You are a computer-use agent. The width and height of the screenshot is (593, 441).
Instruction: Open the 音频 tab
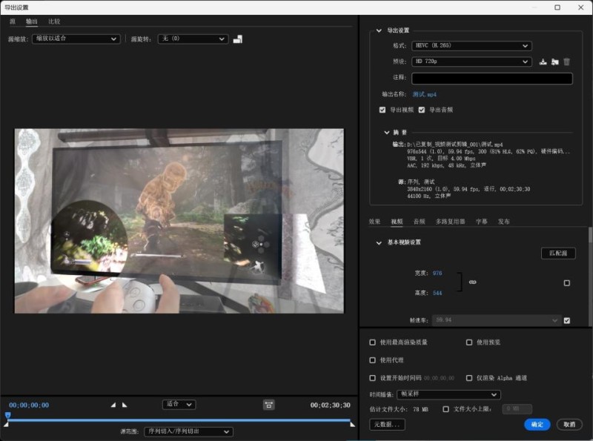(x=419, y=222)
